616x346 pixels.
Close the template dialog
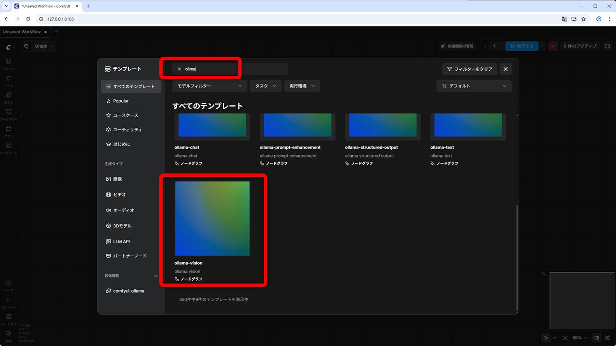coord(505,69)
